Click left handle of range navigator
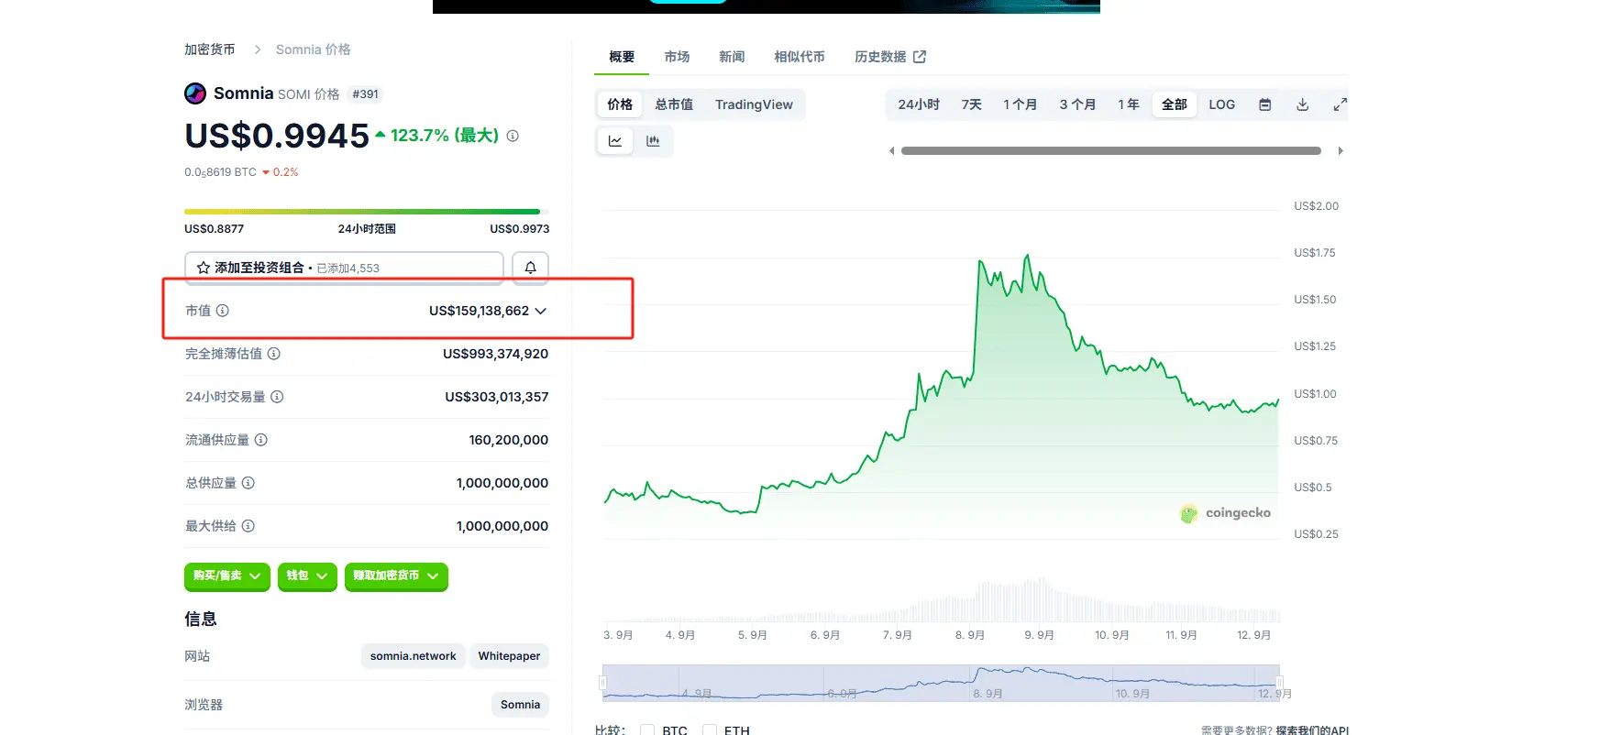 602,683
